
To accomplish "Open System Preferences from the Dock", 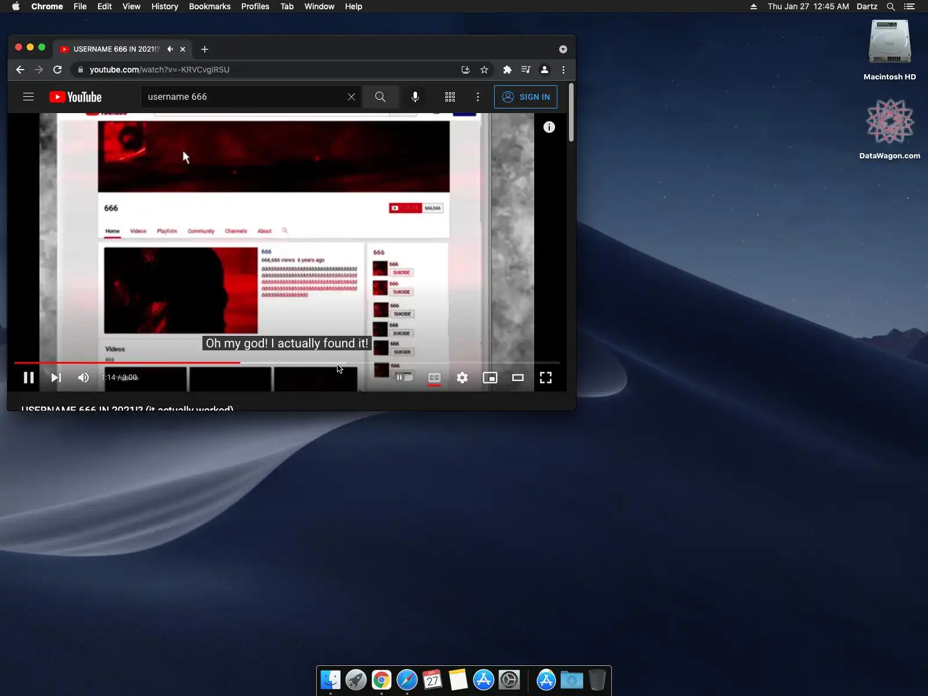I will point(509,680).
